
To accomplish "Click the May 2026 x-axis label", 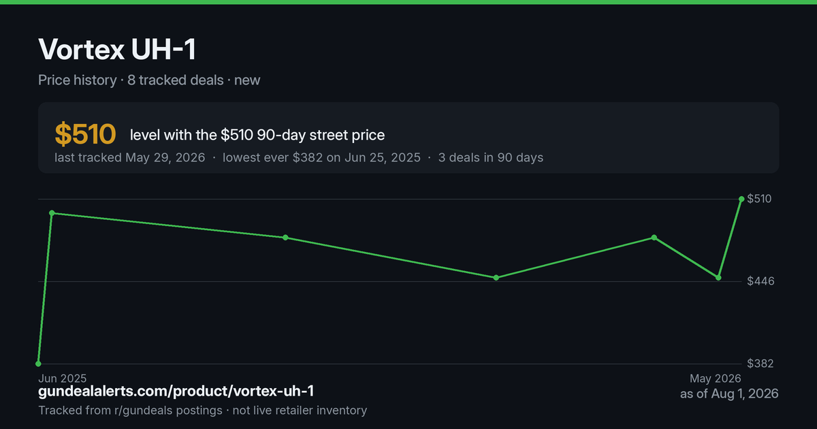I will point(715,378).
